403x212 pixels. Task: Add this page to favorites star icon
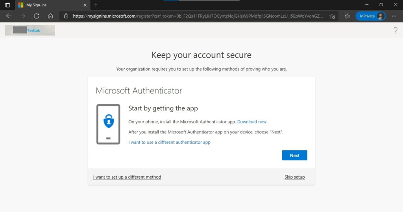332,16
